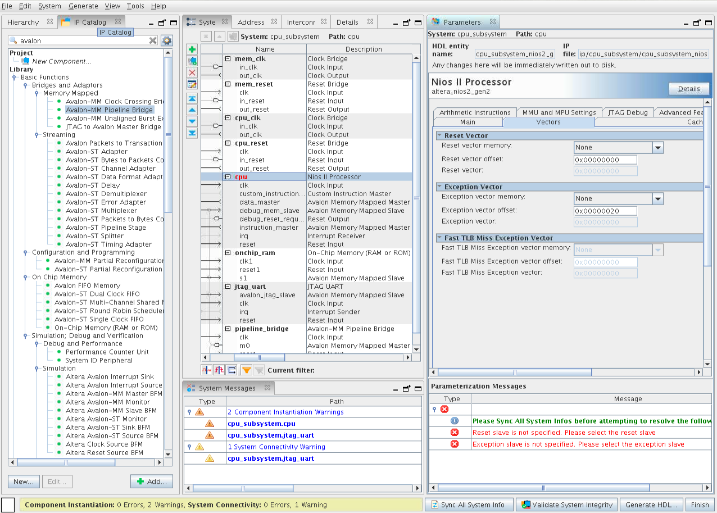Clear the avalon search text with X icon
717x513 pixels.
click(153, 40)
